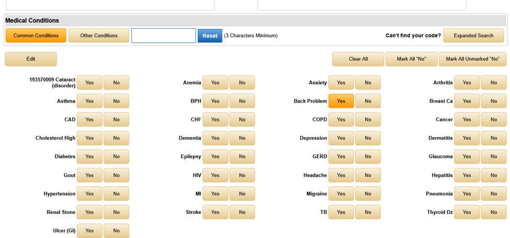Switch to the Common Conditions tab

pos(36,36)
